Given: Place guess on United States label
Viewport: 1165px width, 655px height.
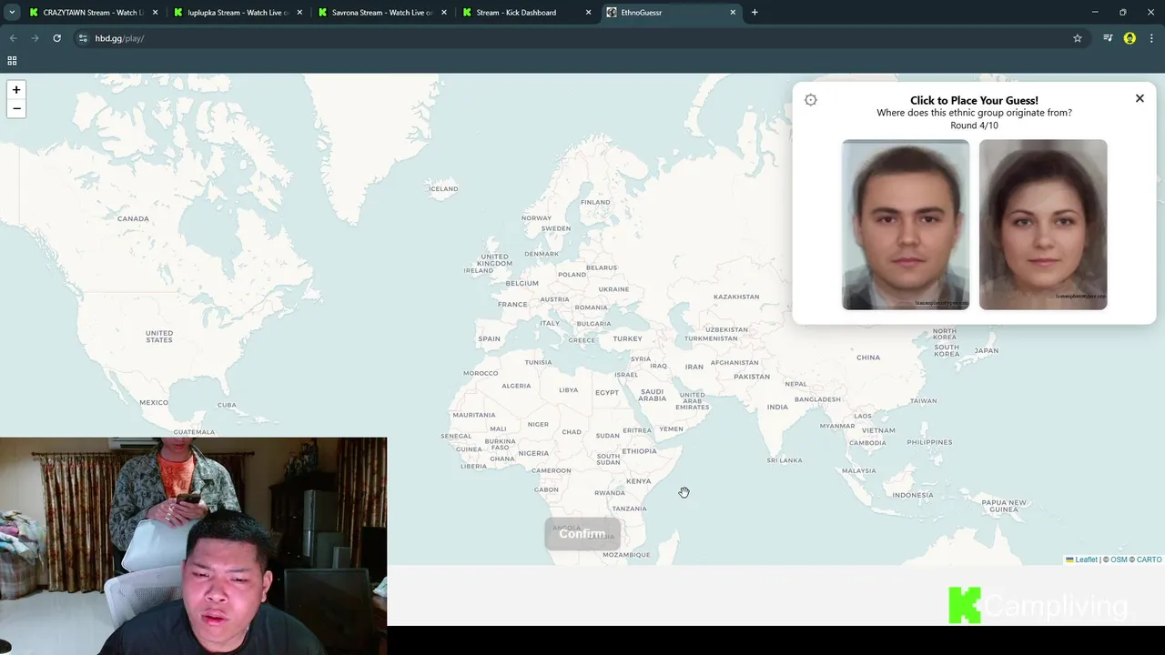Looking at the screenshot, I should [159, 337].
